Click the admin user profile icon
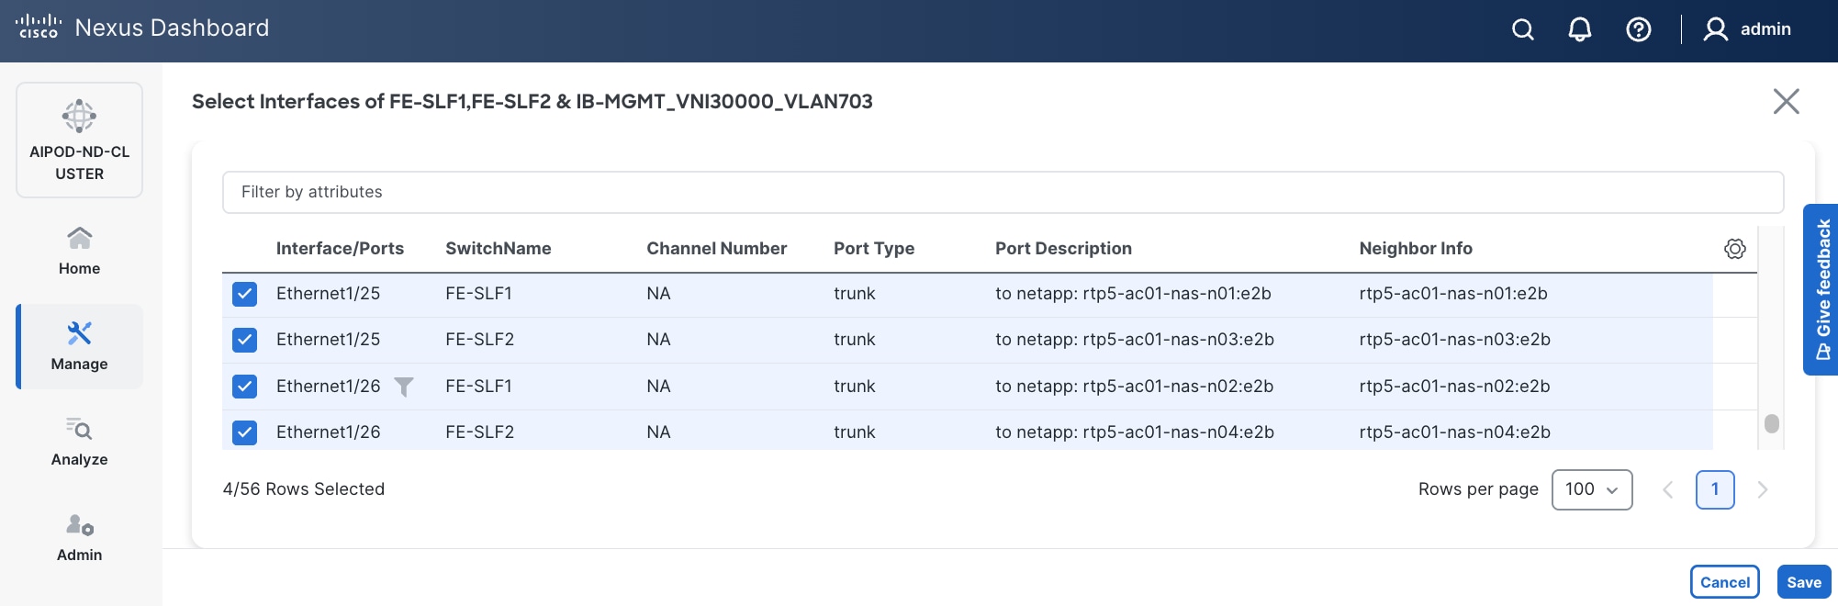This screenshot has width=1838, height=606. click(1715, 29)
